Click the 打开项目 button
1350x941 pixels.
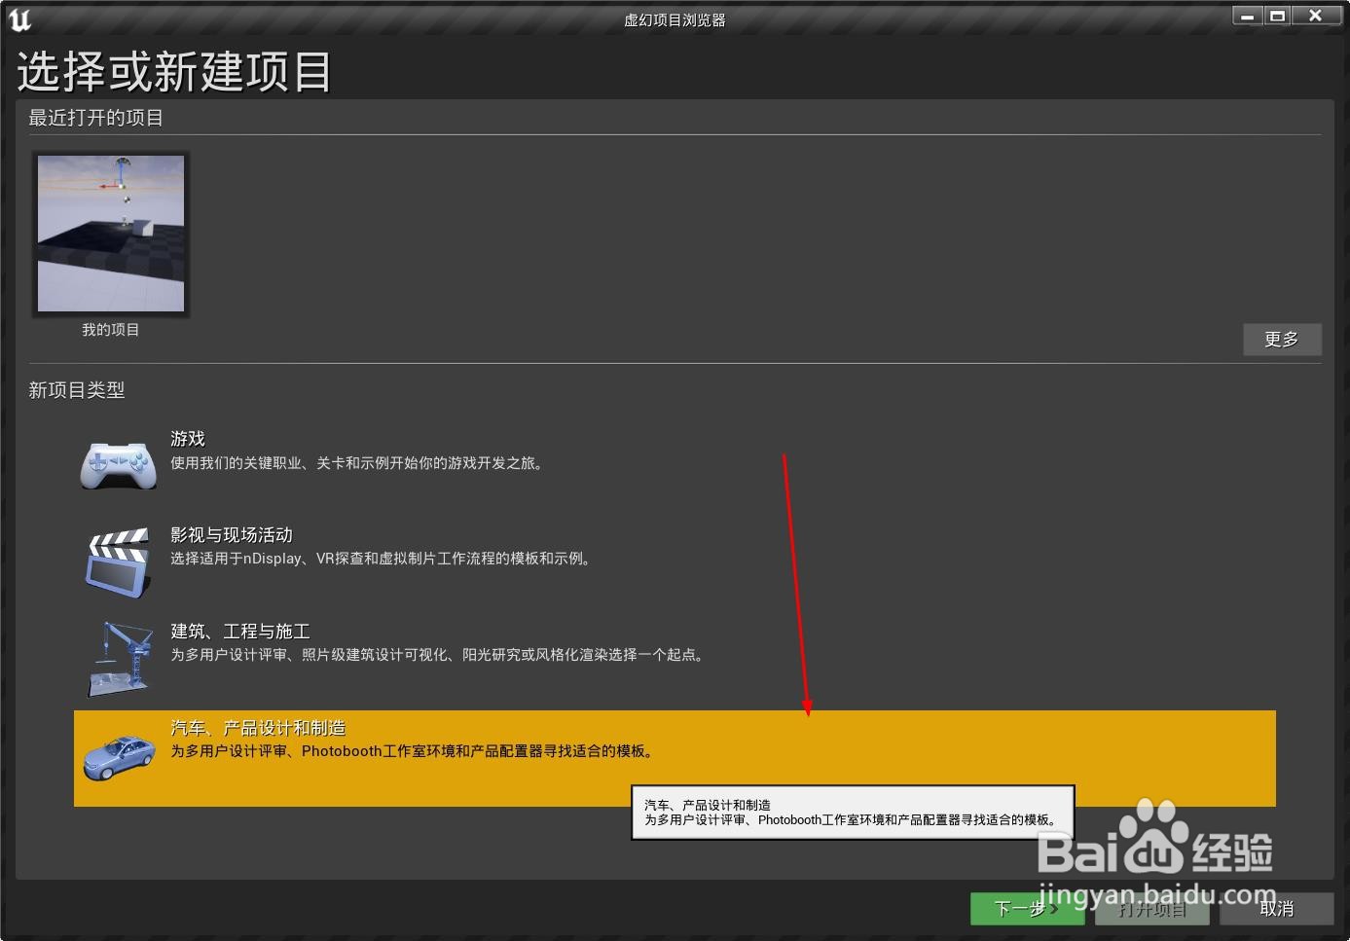tap(1151, 908)
